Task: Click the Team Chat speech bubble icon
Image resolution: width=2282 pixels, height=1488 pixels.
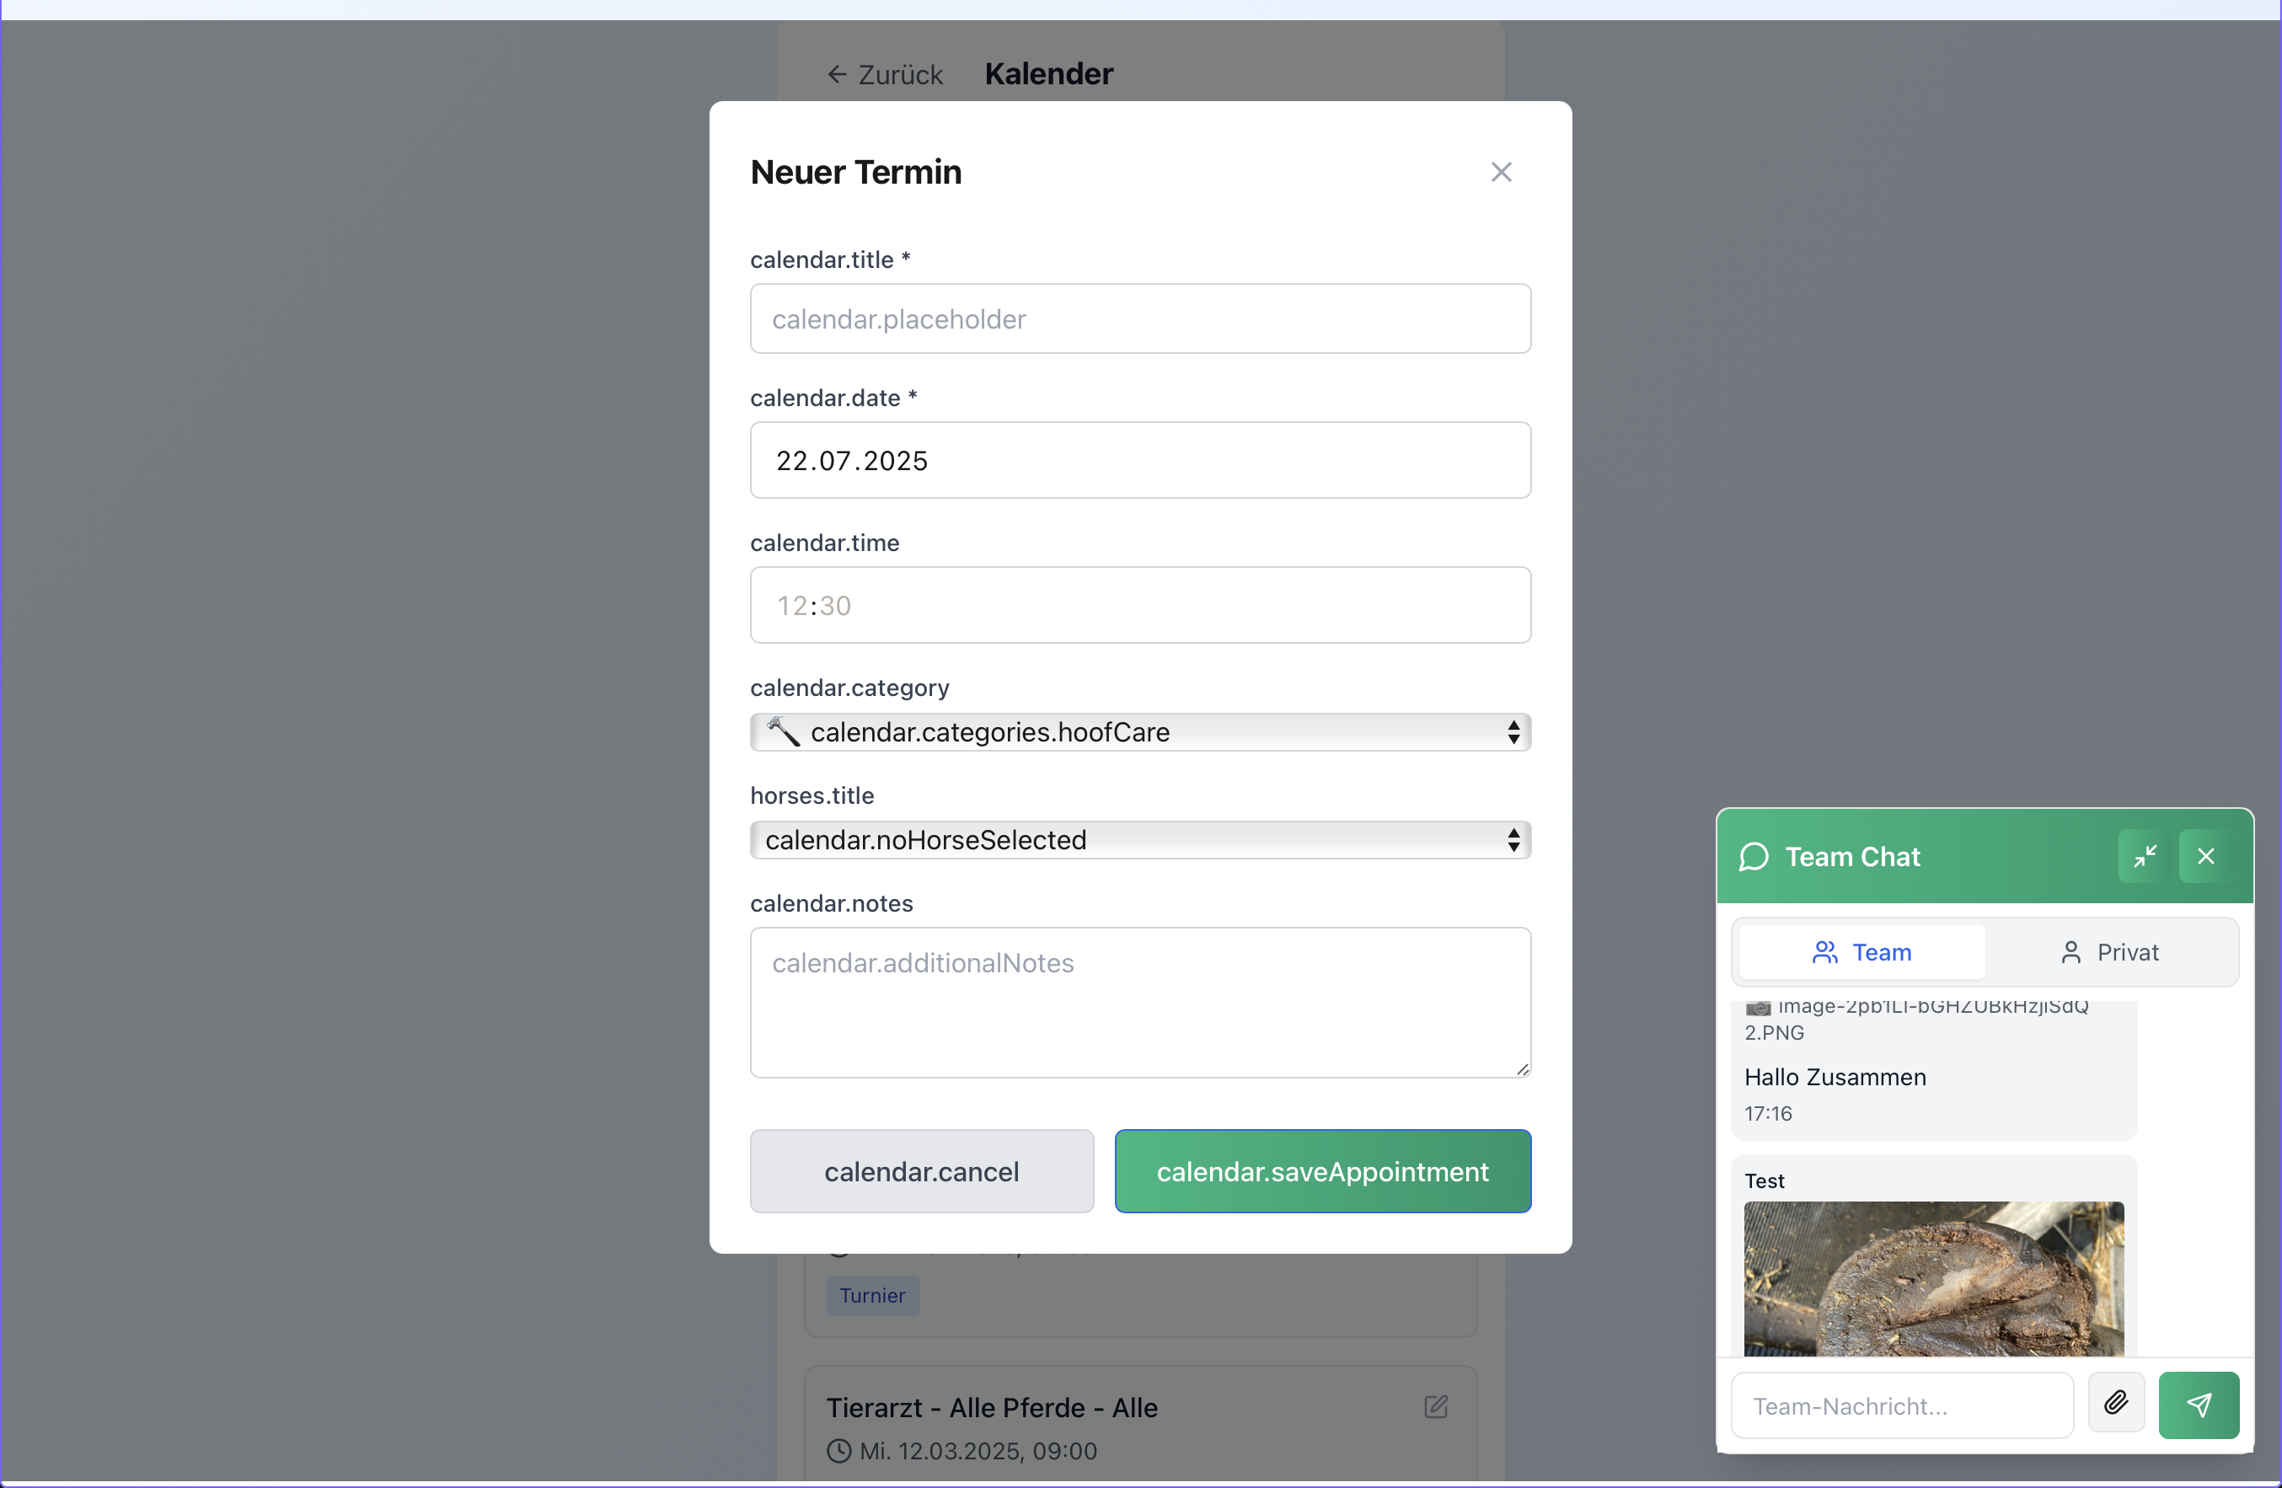Action: 1754,856
